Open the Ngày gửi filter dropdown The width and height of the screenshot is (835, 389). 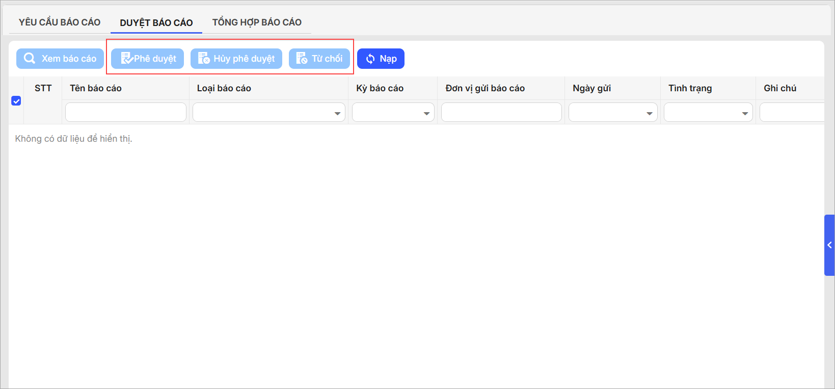click(649, 113)
